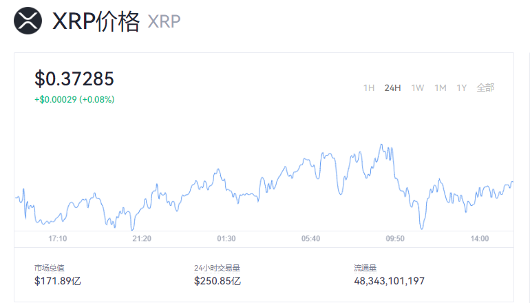Click the gray XRP ticker symbol
530x303 pixels.
click(x=164, y=21)
